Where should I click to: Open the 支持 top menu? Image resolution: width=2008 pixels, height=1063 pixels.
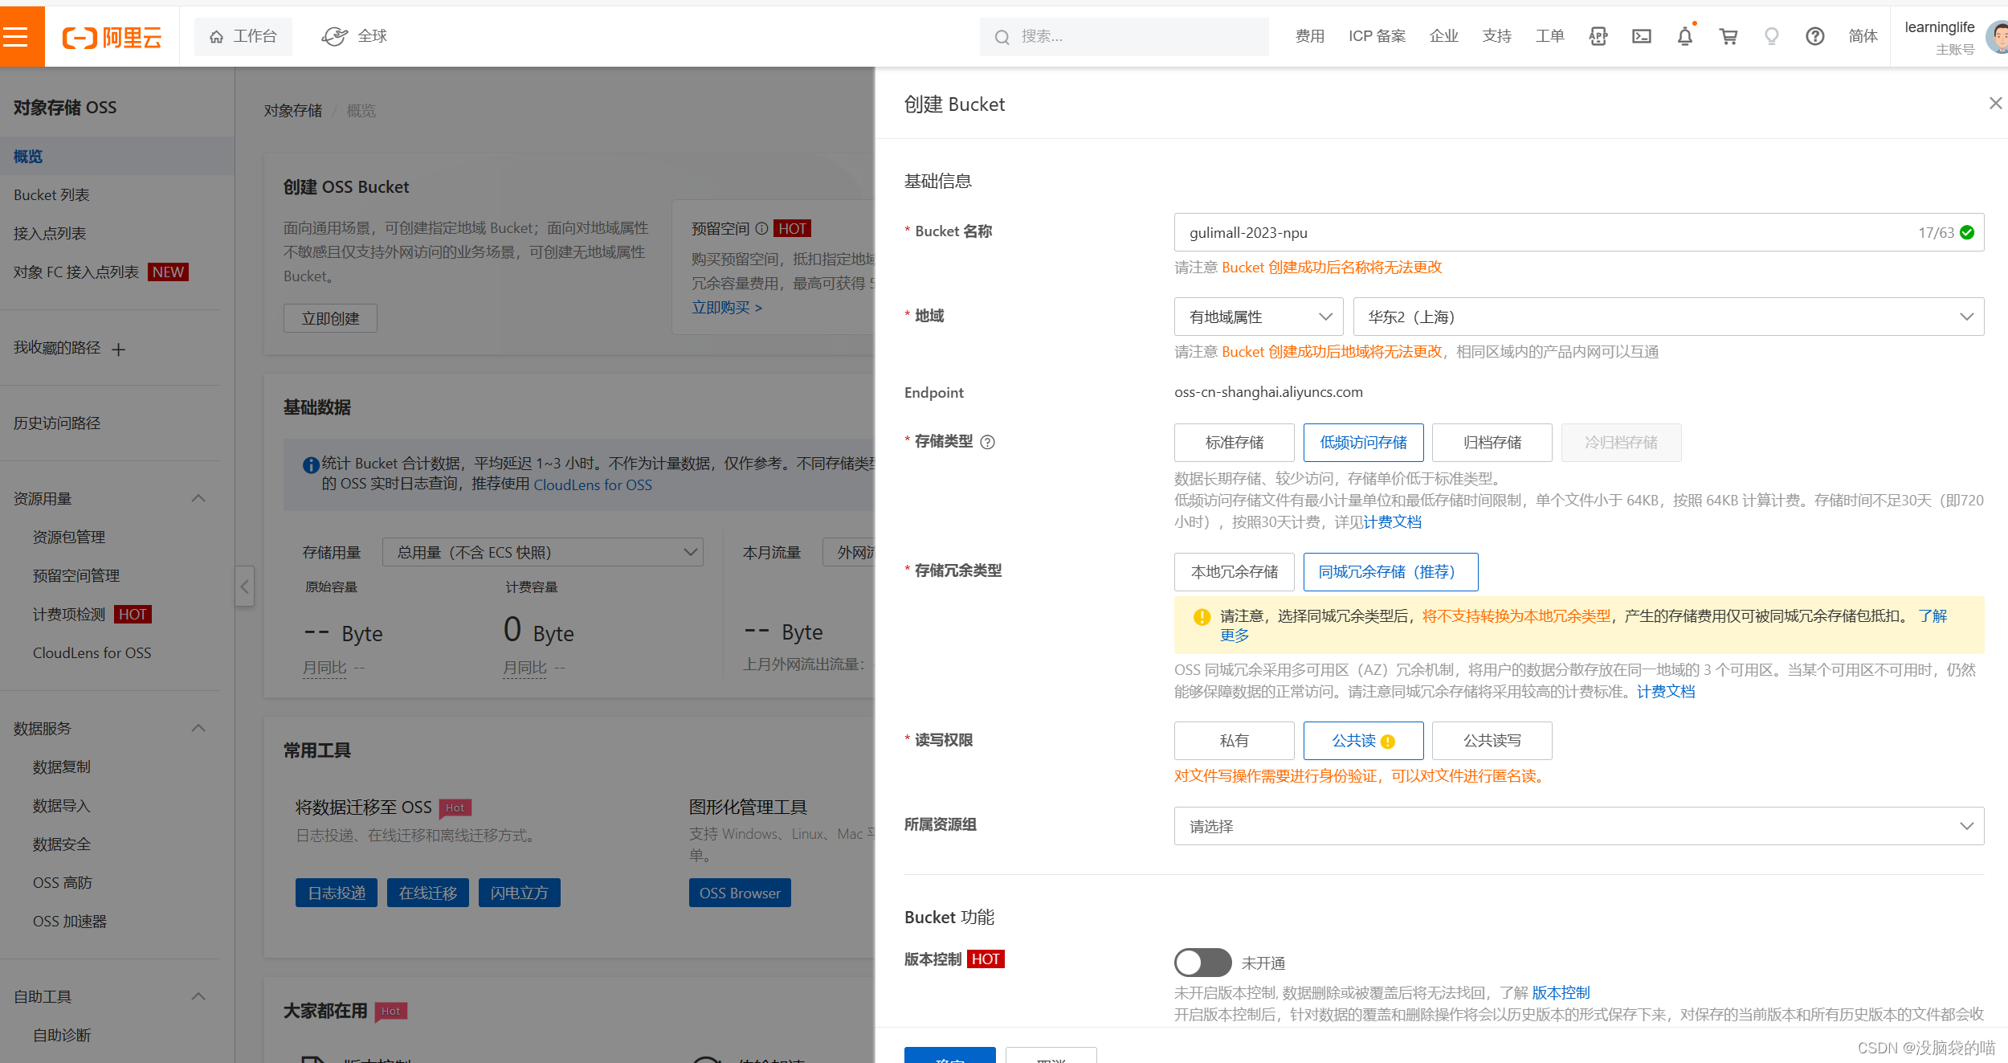click(1497, 36)
